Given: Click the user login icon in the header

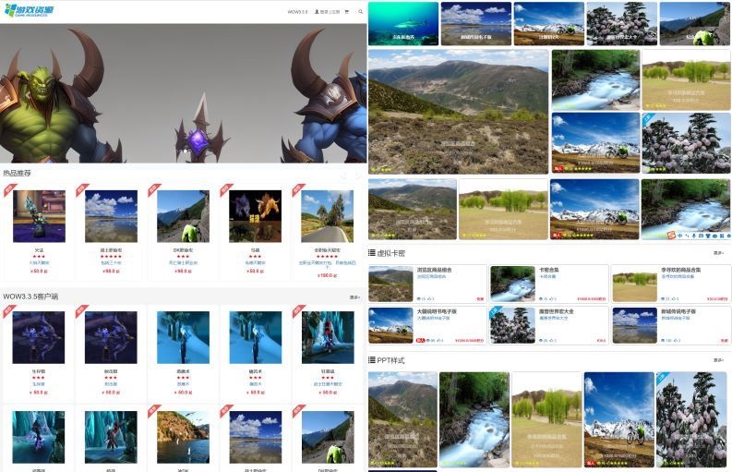Looking at the screenshot, I should pyautogui.click(x=317, y=12).
